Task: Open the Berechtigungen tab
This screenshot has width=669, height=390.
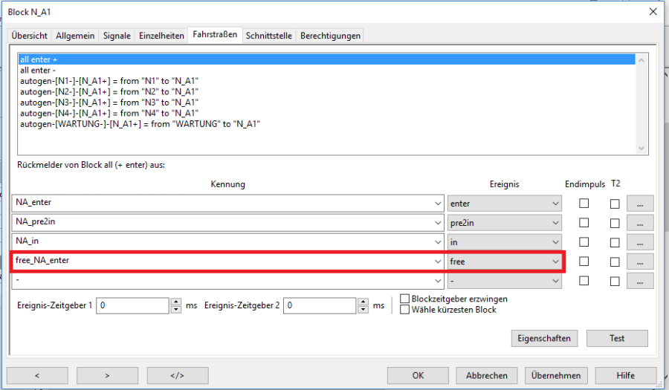Action: tap(330, 36)
